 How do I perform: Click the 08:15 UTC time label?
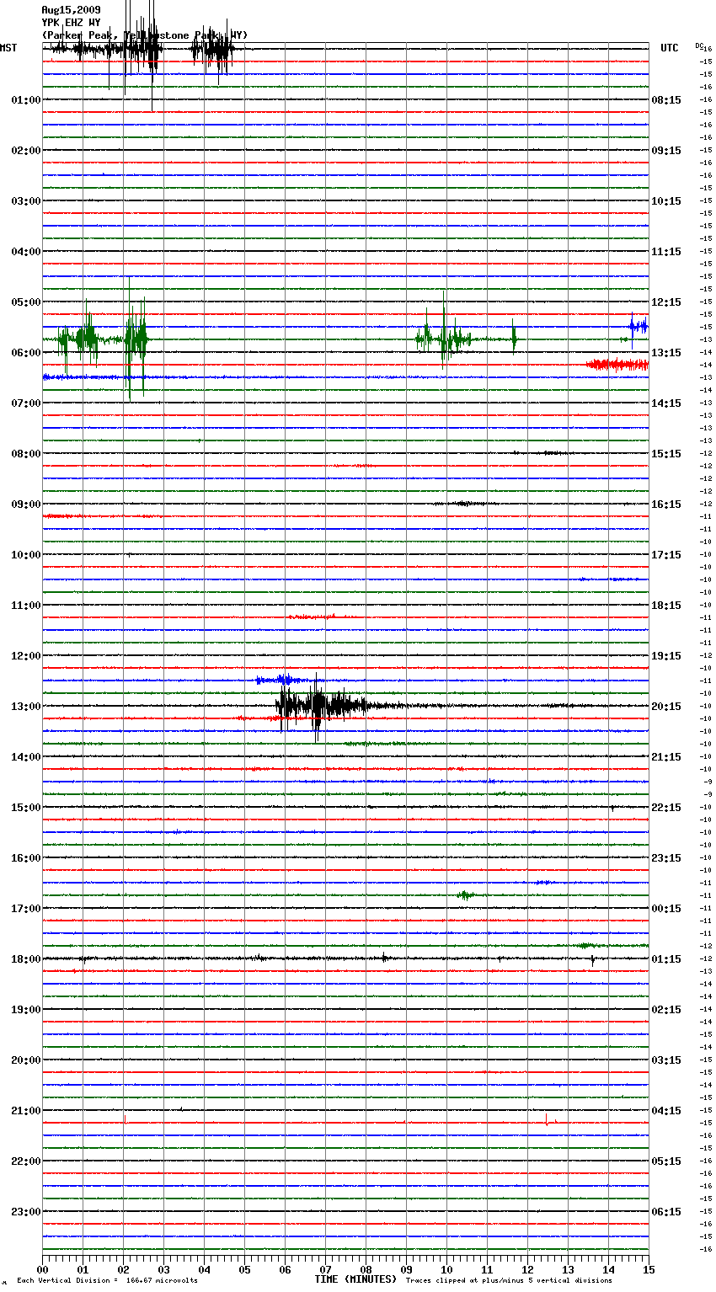(x=666, y=100)
